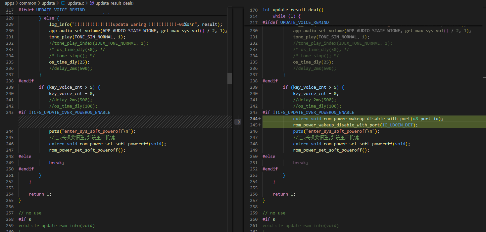Viewport: 486px width, 232px height.
Task: Click gutter line number 244+
Action: click(255, 118)
